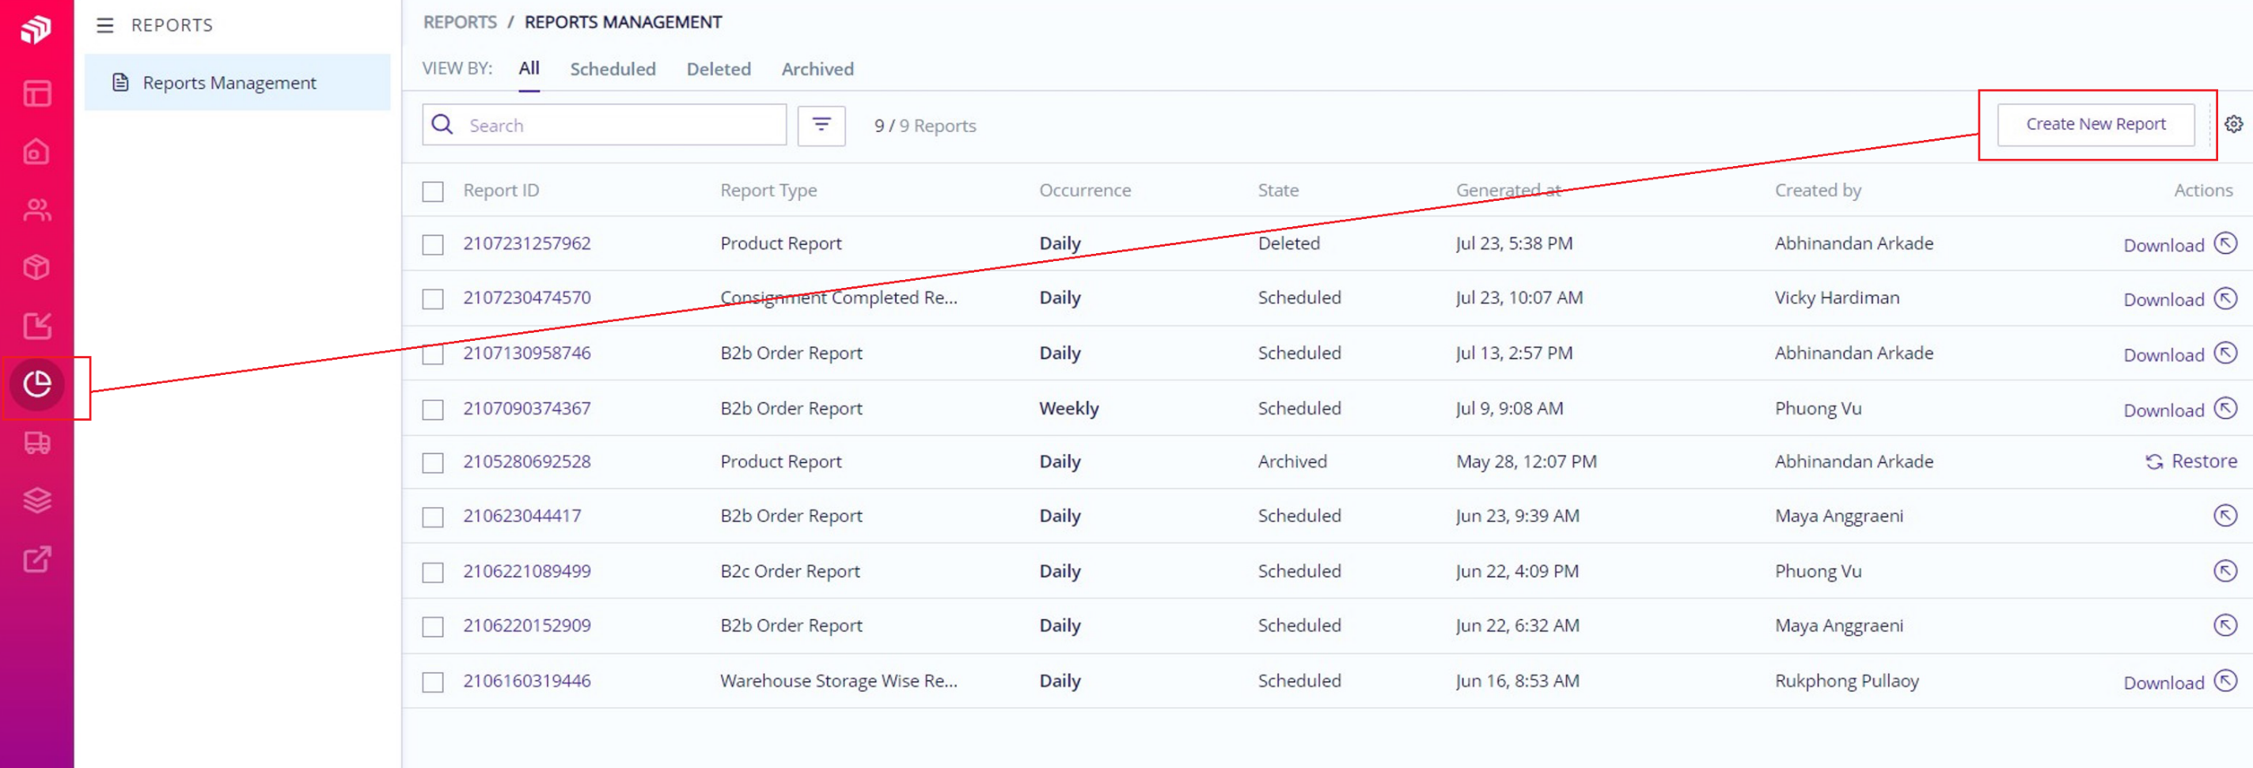
Task: Check the box for report 2107090374367
Action: pyautogui.click(x=433, y=410)
